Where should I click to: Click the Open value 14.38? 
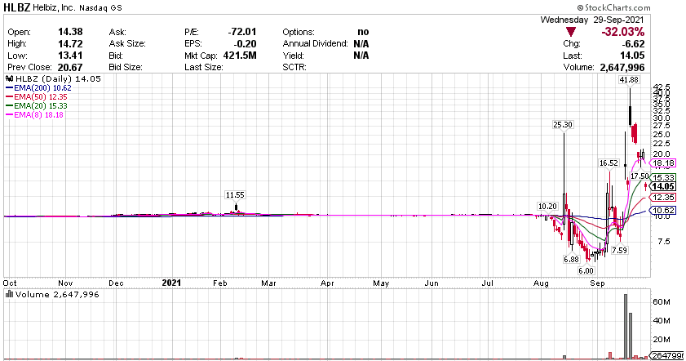coord(70,32)
